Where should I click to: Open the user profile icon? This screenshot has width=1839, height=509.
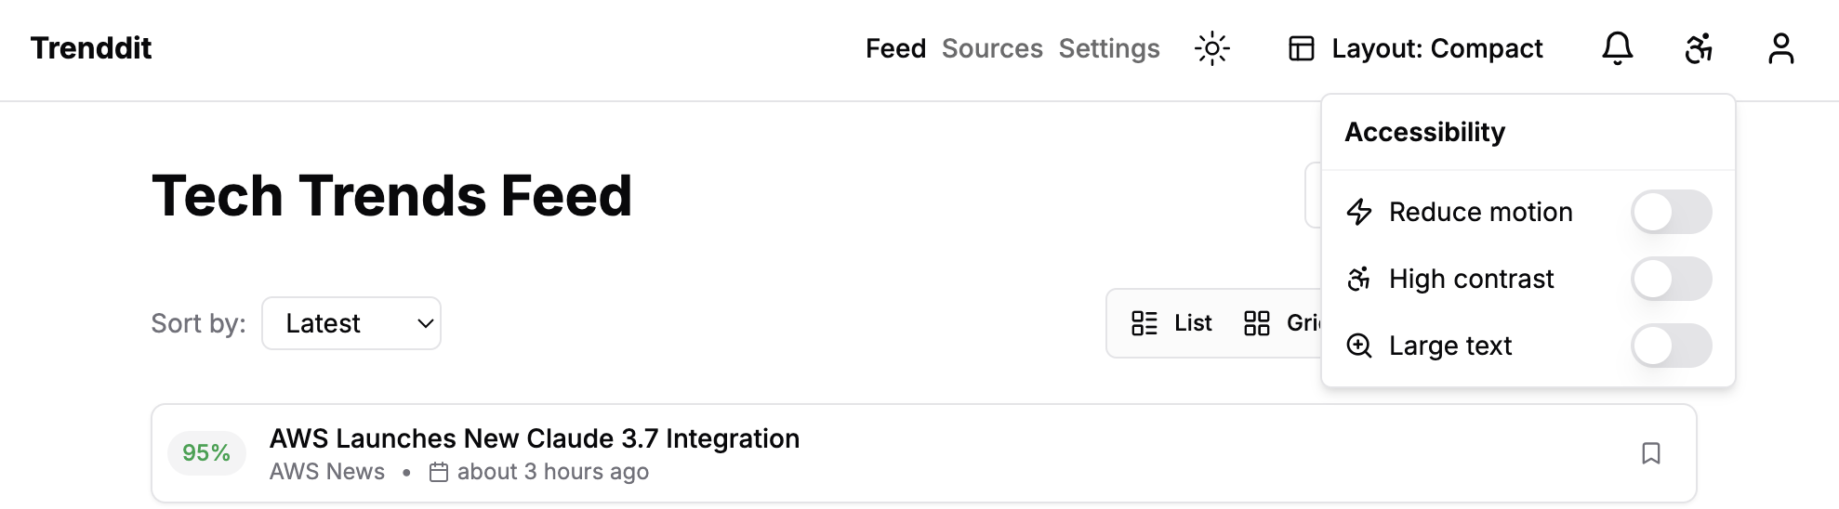(x=1780, y=48)
